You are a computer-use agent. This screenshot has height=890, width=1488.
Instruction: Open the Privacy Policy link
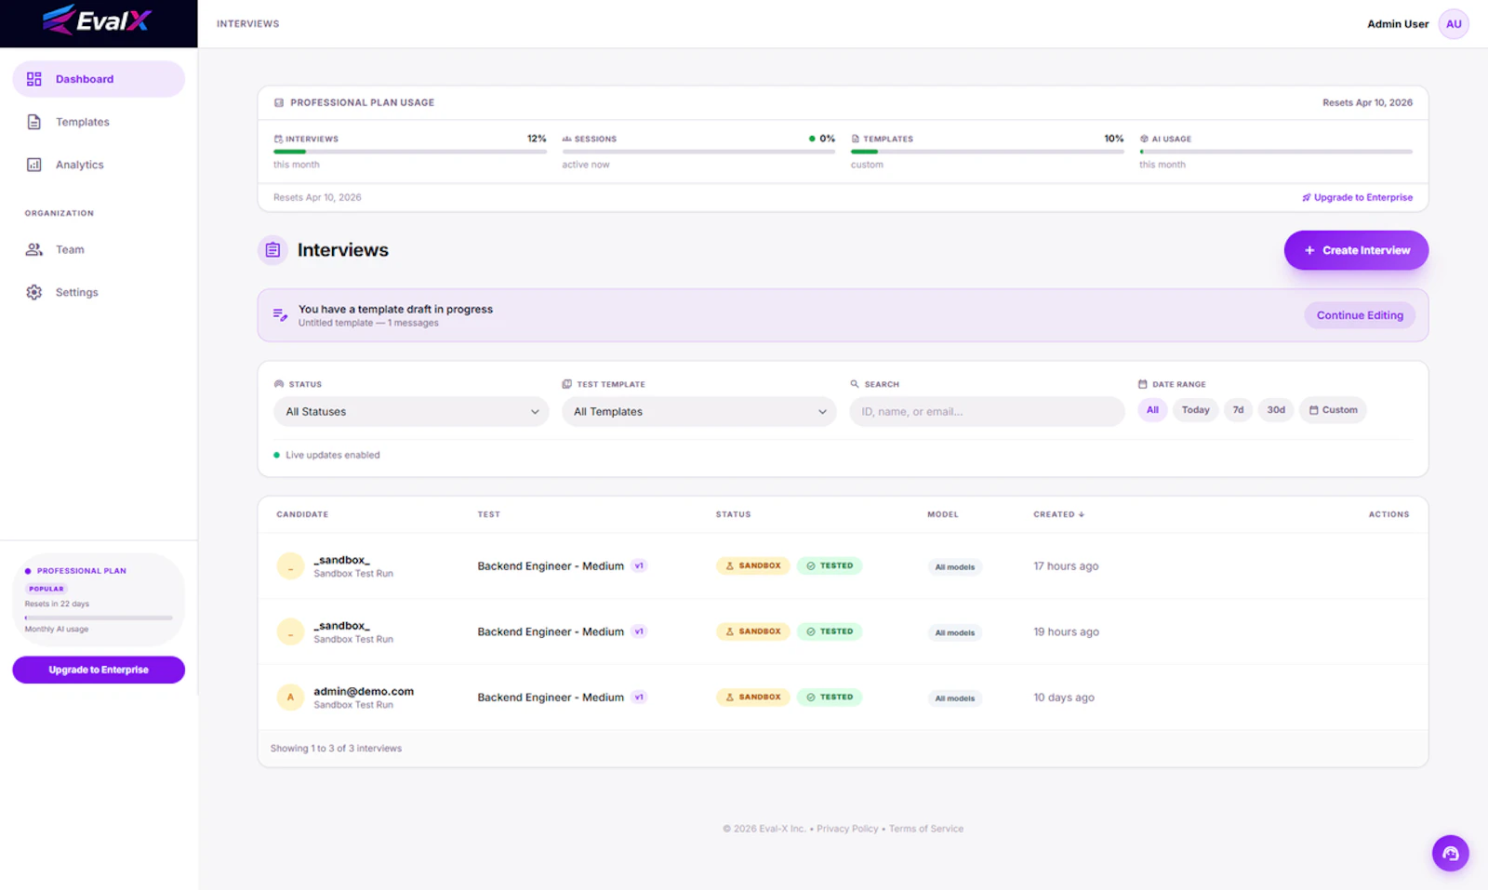[x=847, y=829]
